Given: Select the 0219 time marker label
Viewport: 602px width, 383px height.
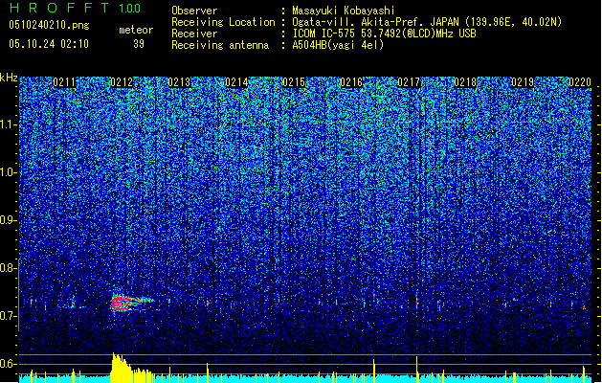Looking at the screenshot, I should (523, 82).
